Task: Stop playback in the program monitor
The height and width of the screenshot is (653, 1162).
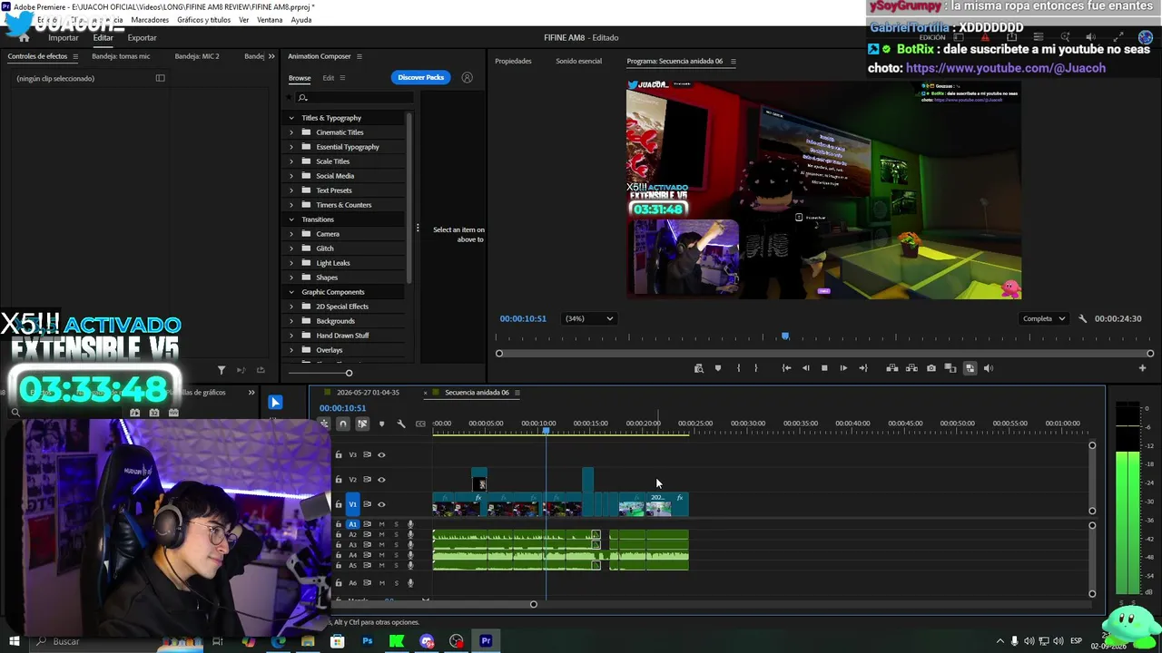Action: pos(824,368)
